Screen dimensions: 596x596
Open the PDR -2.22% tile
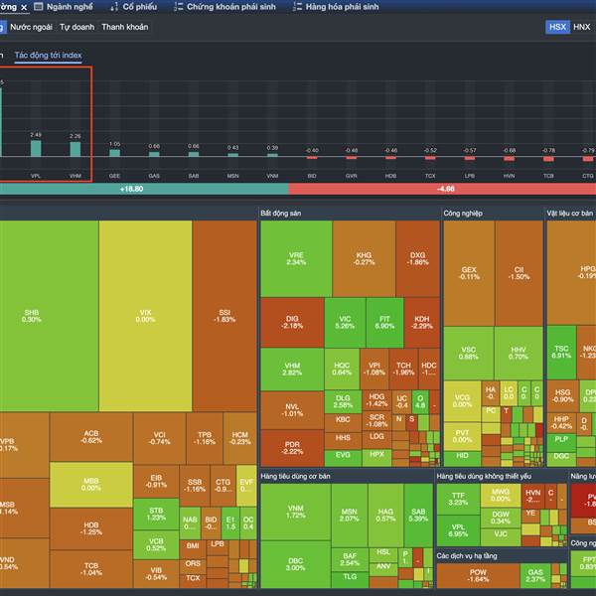pos(292,448)
